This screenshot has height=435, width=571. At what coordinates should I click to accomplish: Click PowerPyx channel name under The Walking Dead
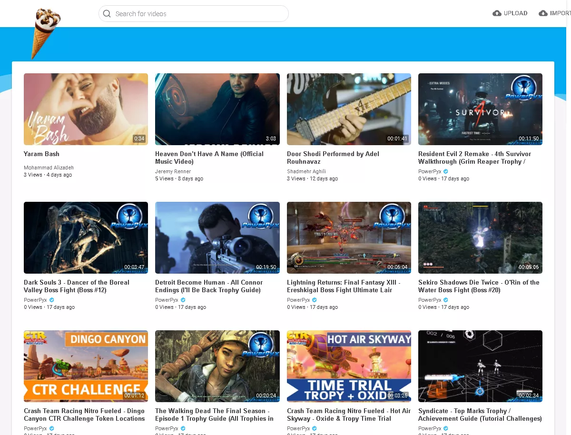pos(167,428)
